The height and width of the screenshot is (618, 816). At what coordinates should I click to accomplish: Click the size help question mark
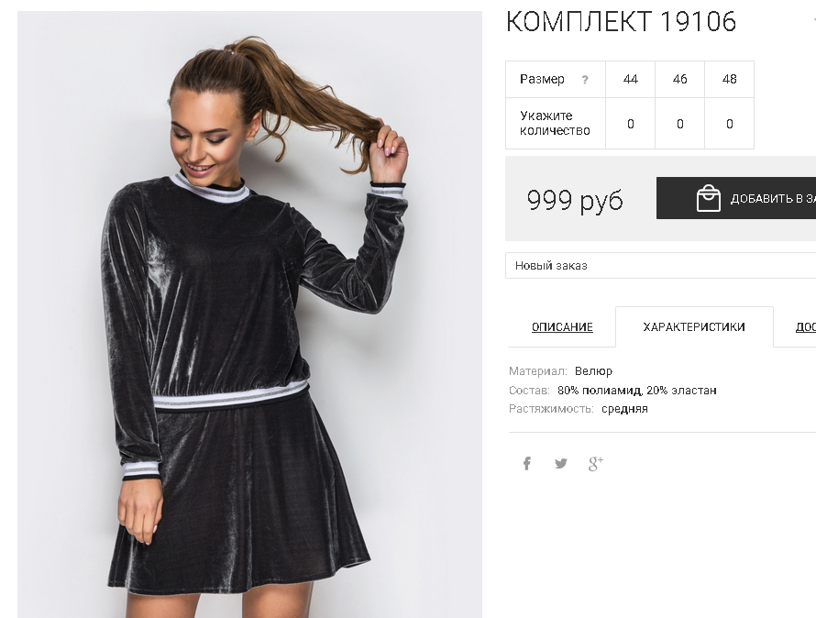(585, 80)
